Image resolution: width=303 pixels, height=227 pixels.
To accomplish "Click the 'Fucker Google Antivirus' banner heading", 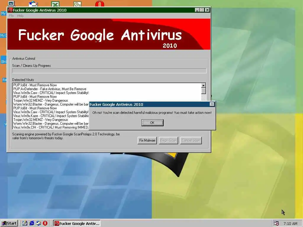I will pyautogui.click(x=100, y=35).
